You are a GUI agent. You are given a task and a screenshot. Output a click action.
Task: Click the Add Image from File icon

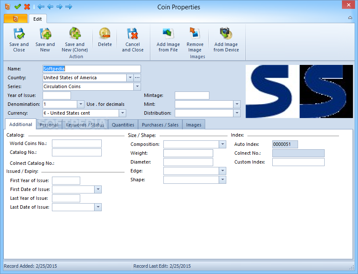pos(168,34)
